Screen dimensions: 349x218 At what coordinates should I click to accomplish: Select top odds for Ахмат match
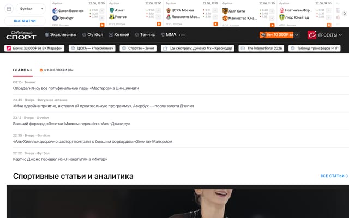coord(153,10)
